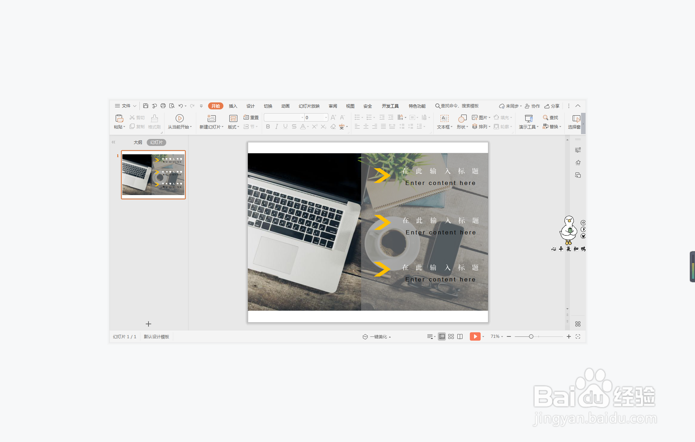Viewport: 695px width, 442px height.
Task: Click the Selection Pane (选择窗) icon
Action: click(x=576, y=118)
